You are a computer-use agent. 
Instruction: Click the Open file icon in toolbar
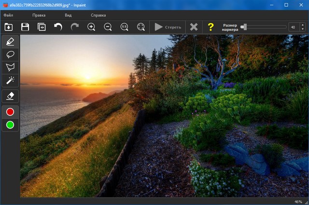(9, 27)
